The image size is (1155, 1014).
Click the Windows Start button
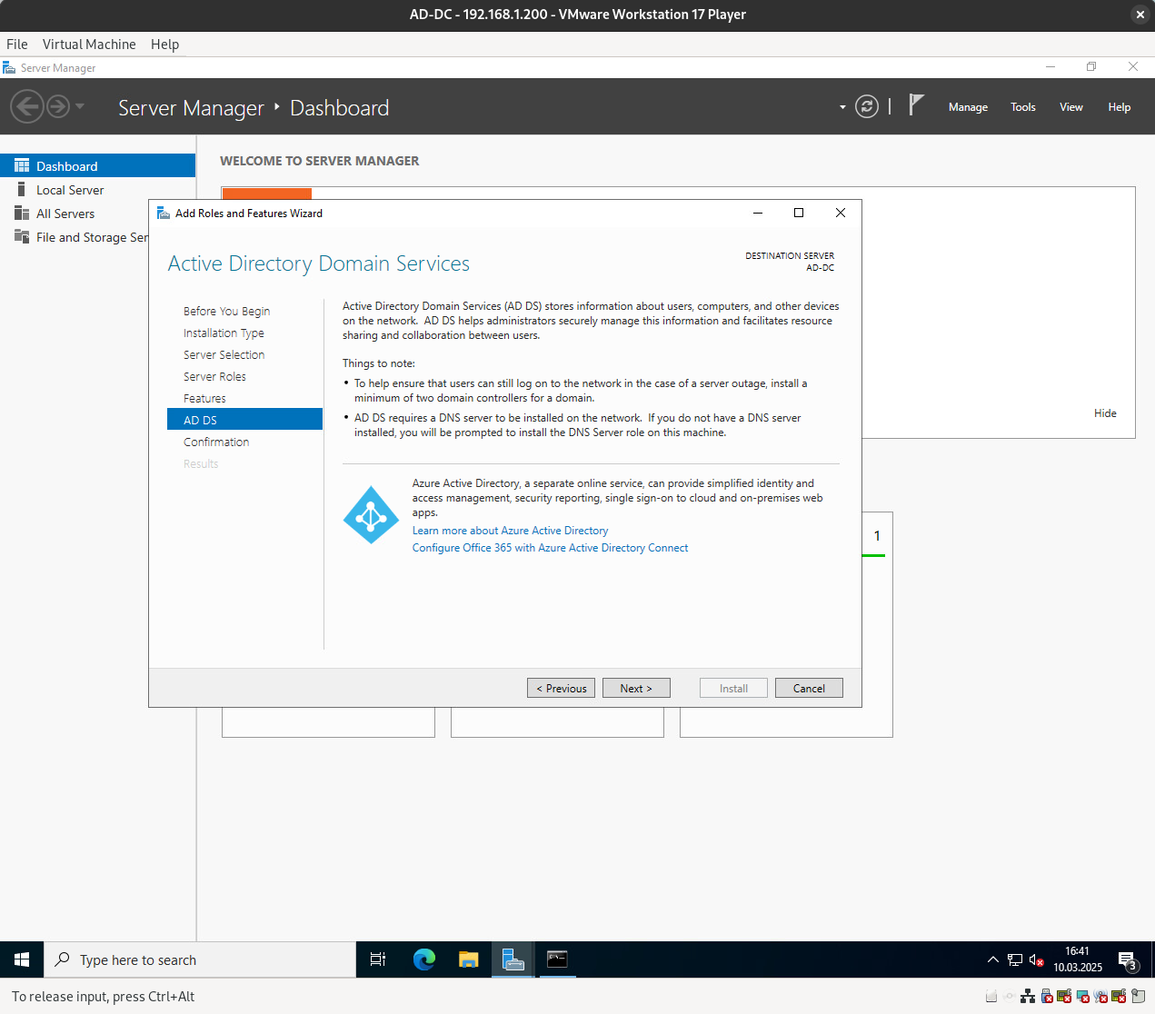pyautogui.click(x=22, y=959)
